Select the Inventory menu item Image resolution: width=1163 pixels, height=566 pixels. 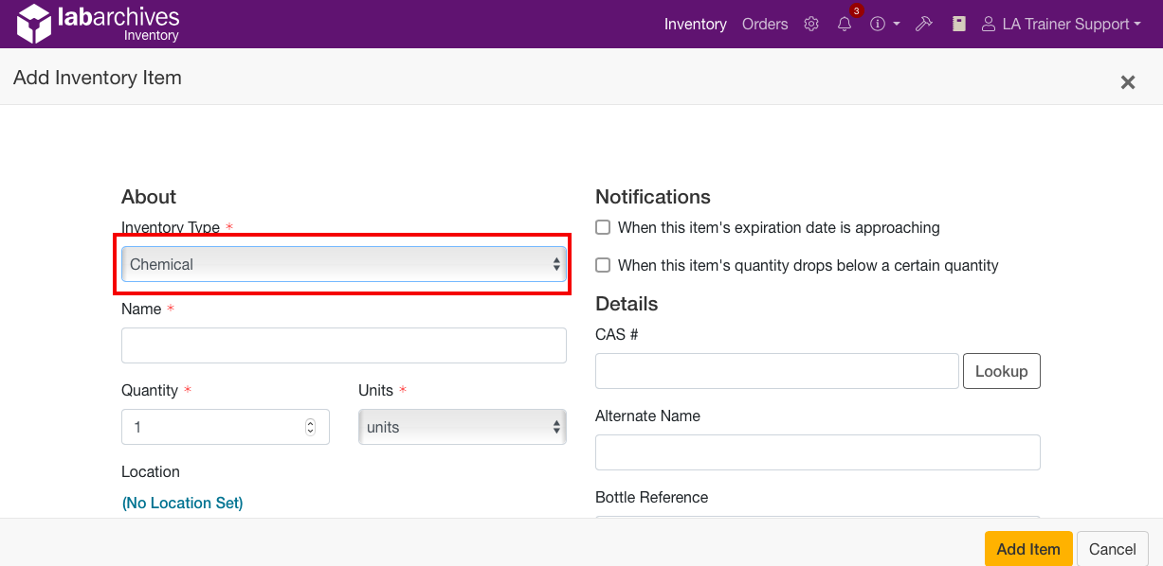tap(696, 24)
